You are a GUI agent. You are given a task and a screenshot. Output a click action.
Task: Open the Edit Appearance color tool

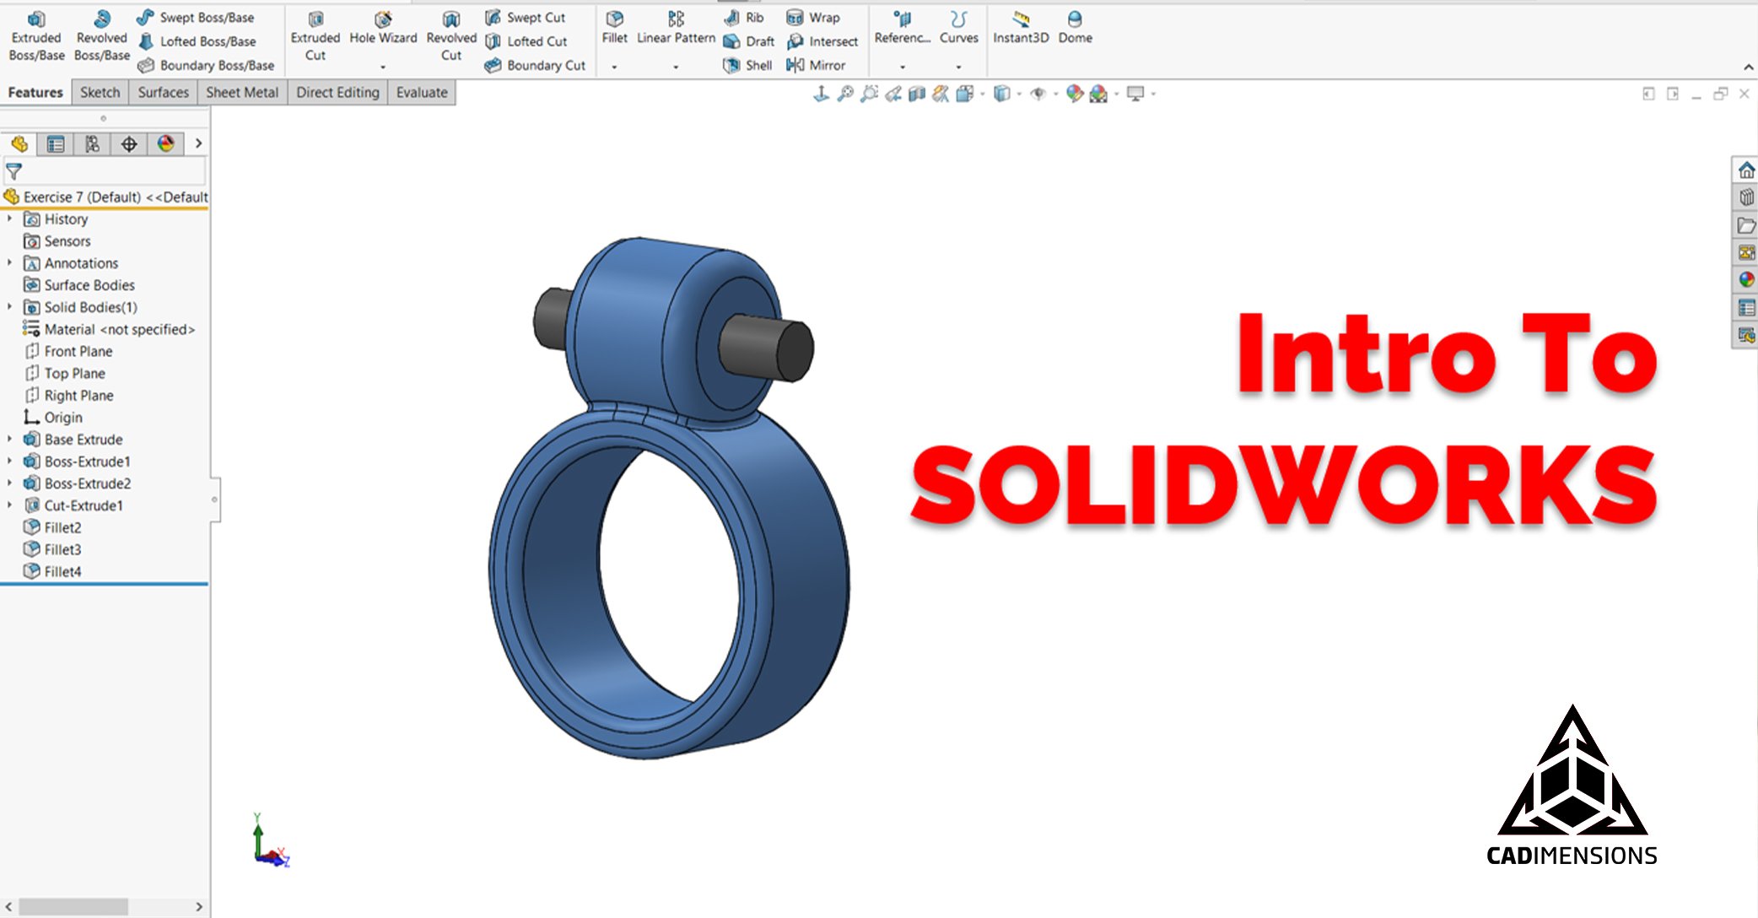(x=1075, y=93)
